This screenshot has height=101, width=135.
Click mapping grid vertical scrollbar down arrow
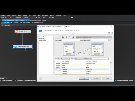click(x=111, y=74)
